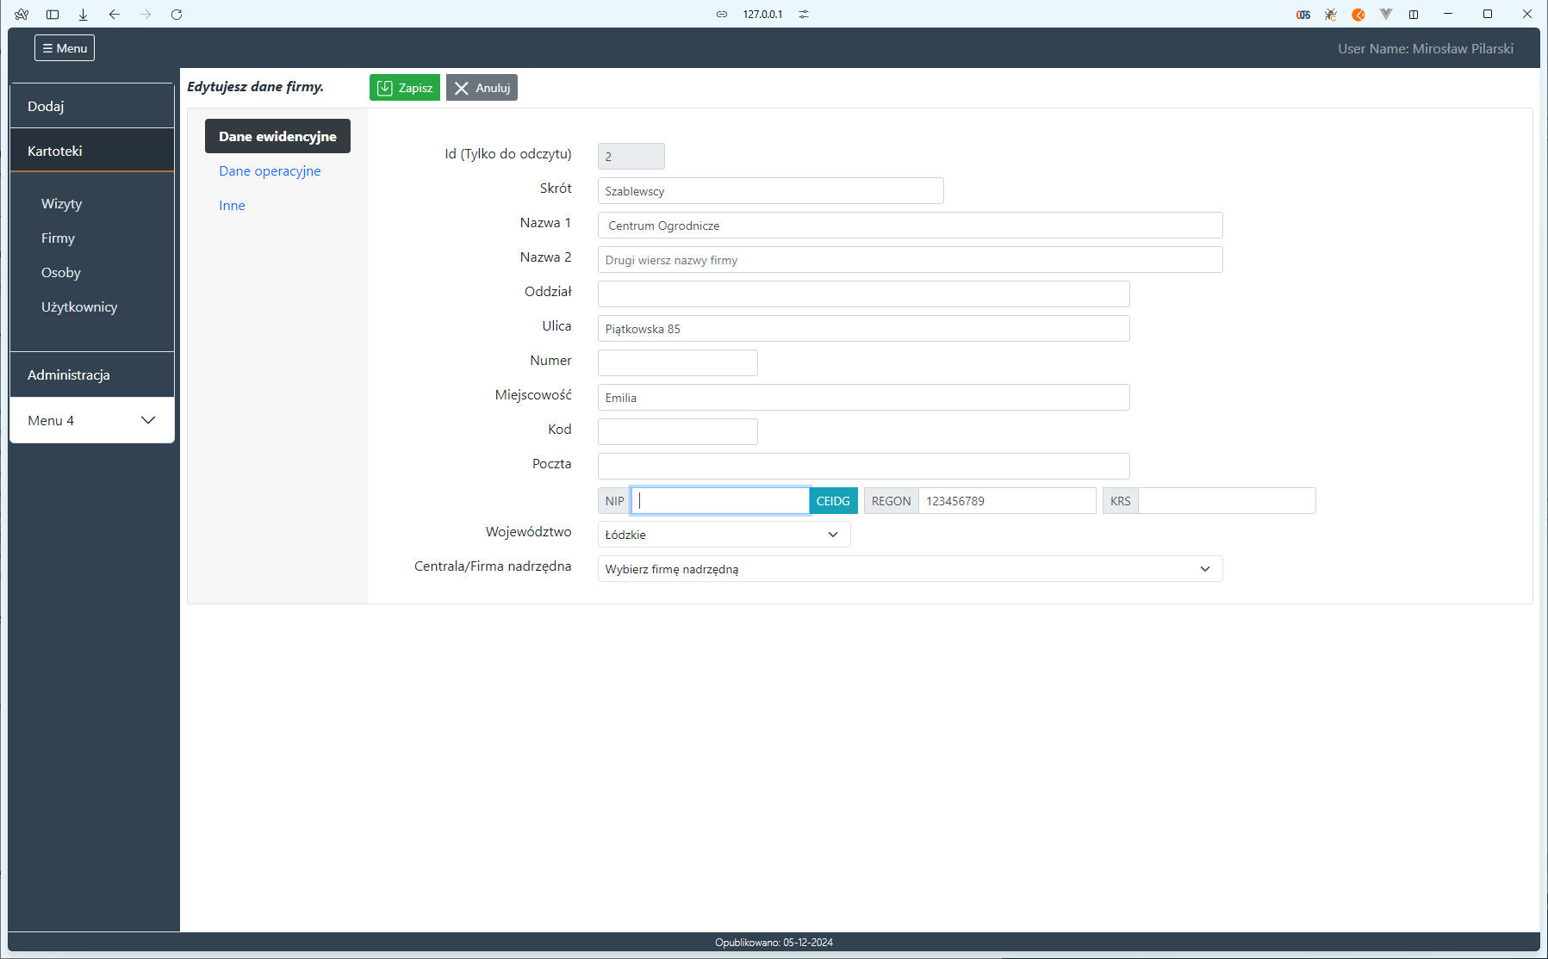Click the Edytujesz dane firmy heading

pos(256,87)
